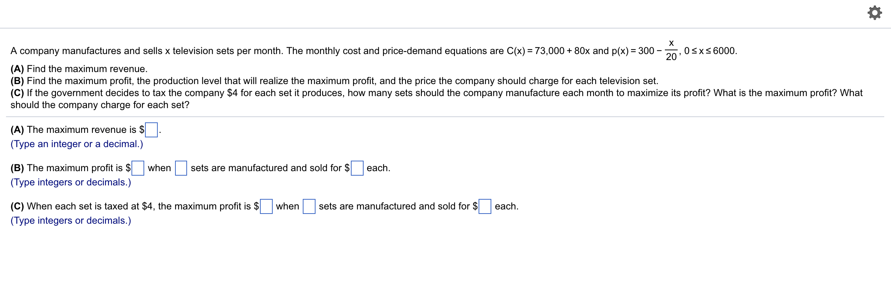Focus part C sets manufactured input box

click(x=309, y=206)
